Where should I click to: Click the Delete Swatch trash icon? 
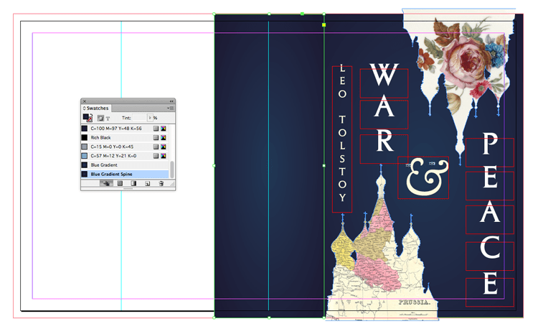click(161, 183)
